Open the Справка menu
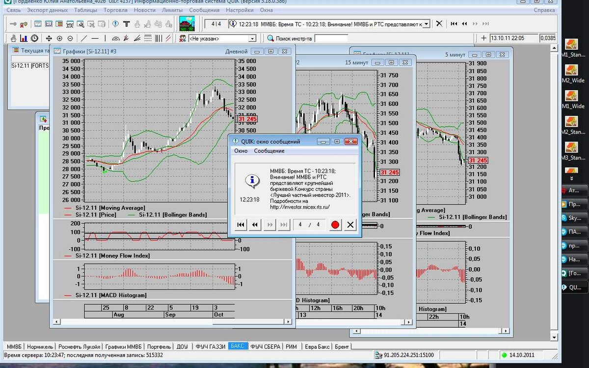Image resolution: width=589 pixels, height=368 pixels. tap(544, 10)
